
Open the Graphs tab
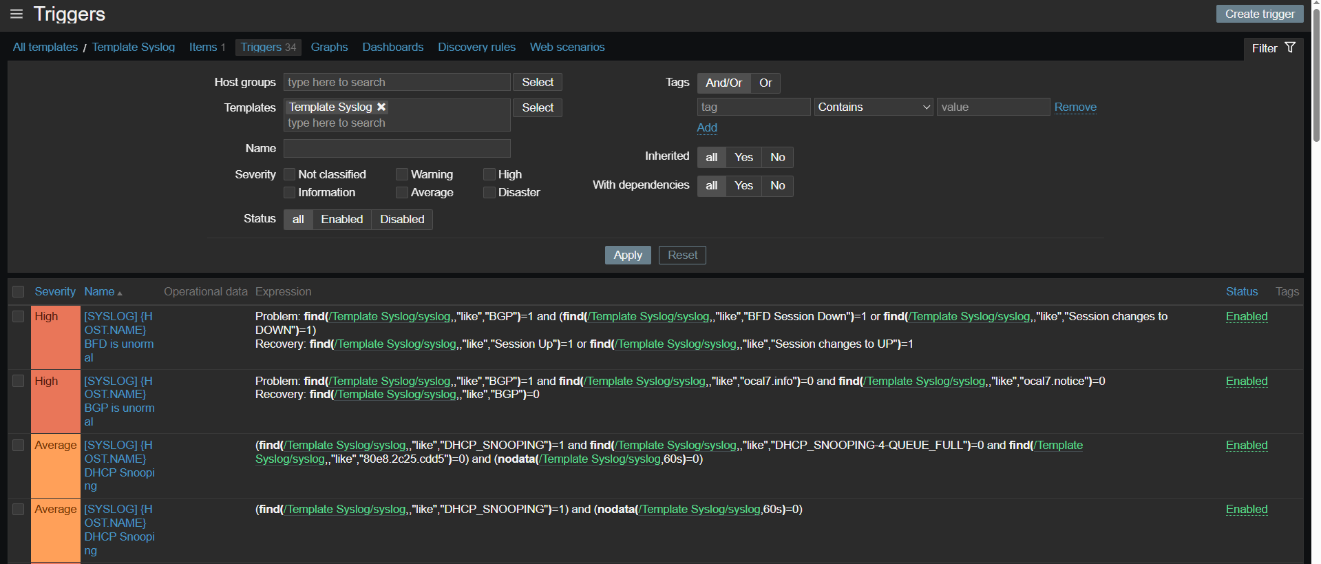329,47
